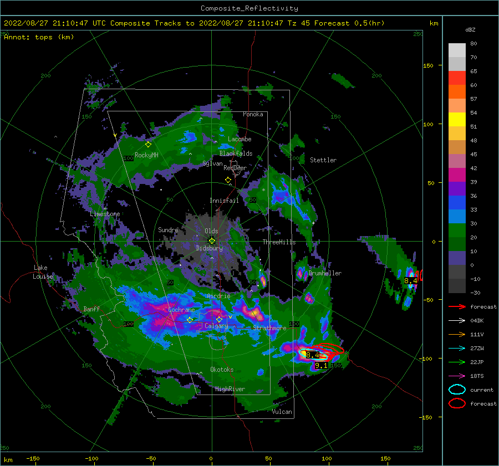
Task: Click the red forecast arrow legend icon
Action: [457, 306]
